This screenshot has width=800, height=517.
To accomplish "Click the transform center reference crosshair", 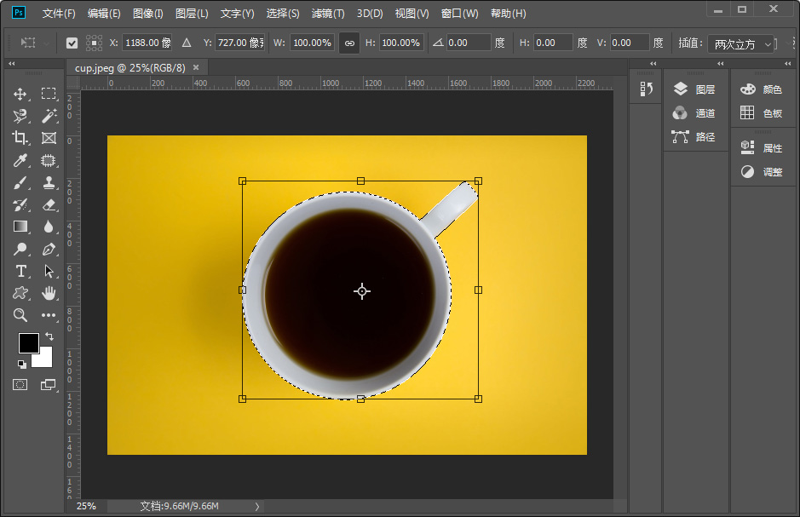I will pos(362,291).
